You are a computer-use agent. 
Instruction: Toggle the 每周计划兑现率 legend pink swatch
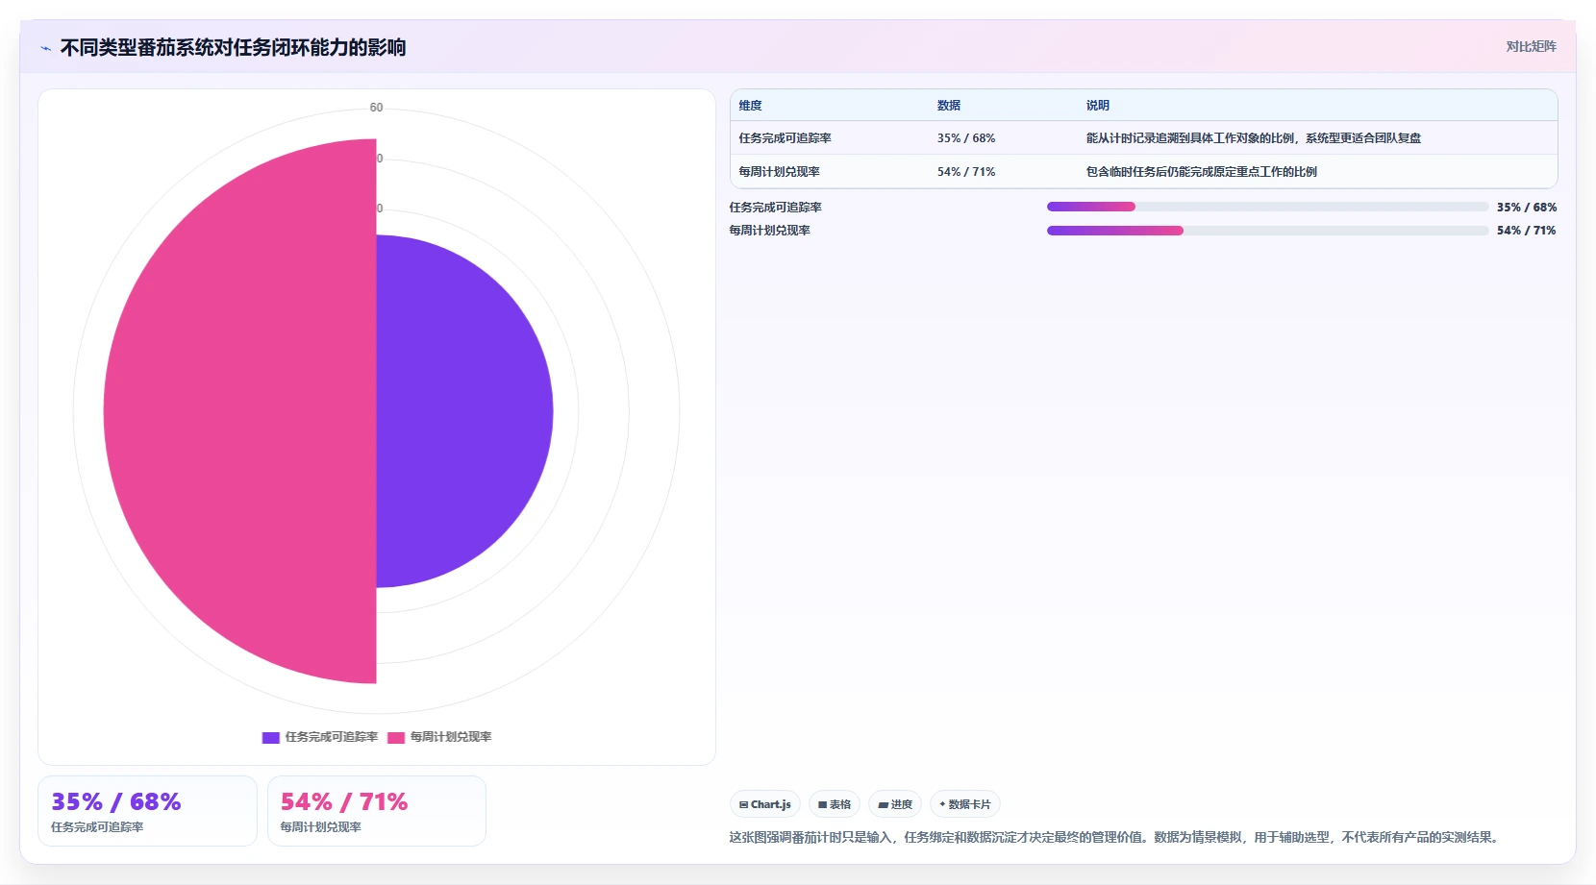[396, 737]
